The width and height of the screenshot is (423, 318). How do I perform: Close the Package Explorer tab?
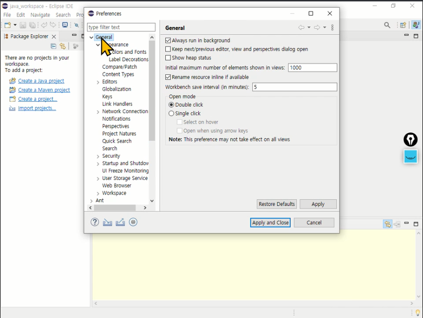pos(54,36)
